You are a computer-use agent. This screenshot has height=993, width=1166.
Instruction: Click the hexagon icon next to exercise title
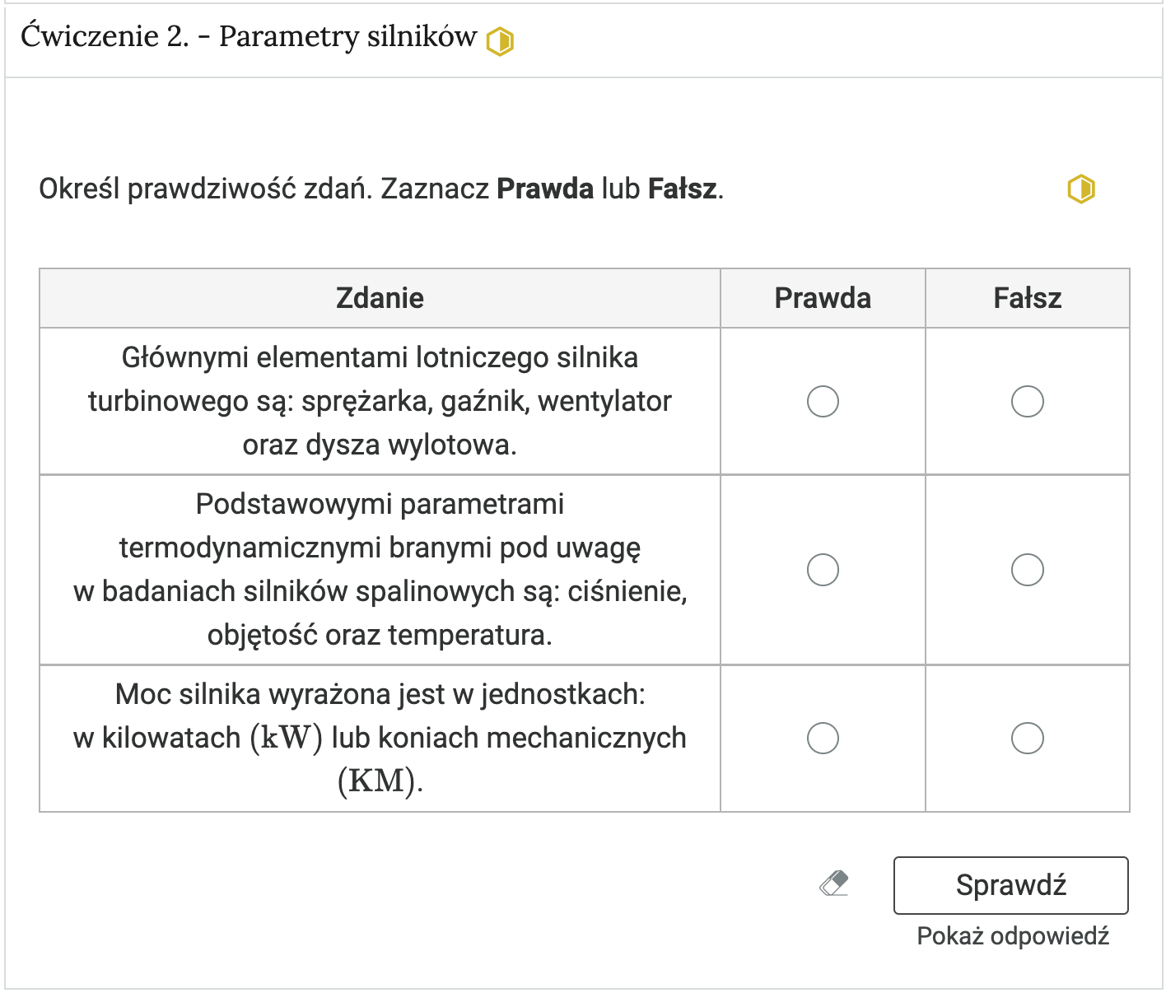click(x=498, y=38)
